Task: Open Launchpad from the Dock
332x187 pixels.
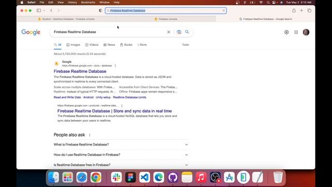Action: coord(67,177)
